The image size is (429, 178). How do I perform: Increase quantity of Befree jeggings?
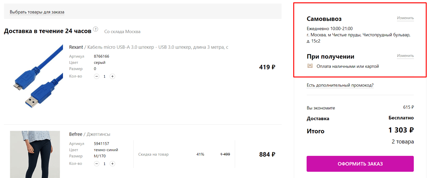[x=112, y=164]
